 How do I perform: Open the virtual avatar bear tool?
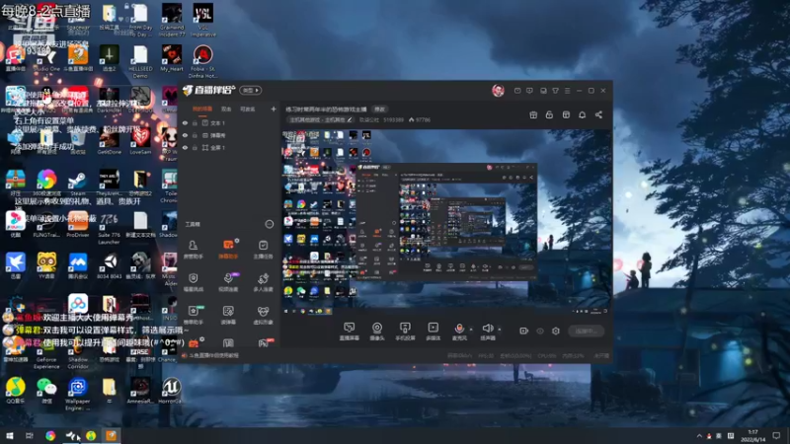point(263,315)
